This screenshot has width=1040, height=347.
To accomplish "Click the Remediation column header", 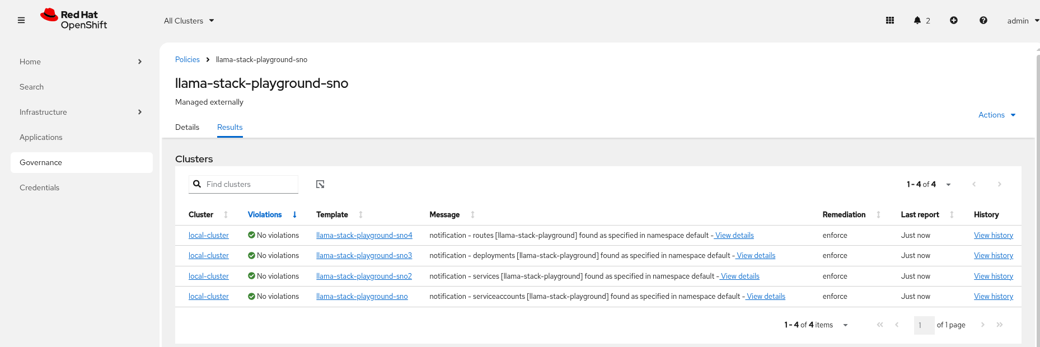I will point(844,215).
